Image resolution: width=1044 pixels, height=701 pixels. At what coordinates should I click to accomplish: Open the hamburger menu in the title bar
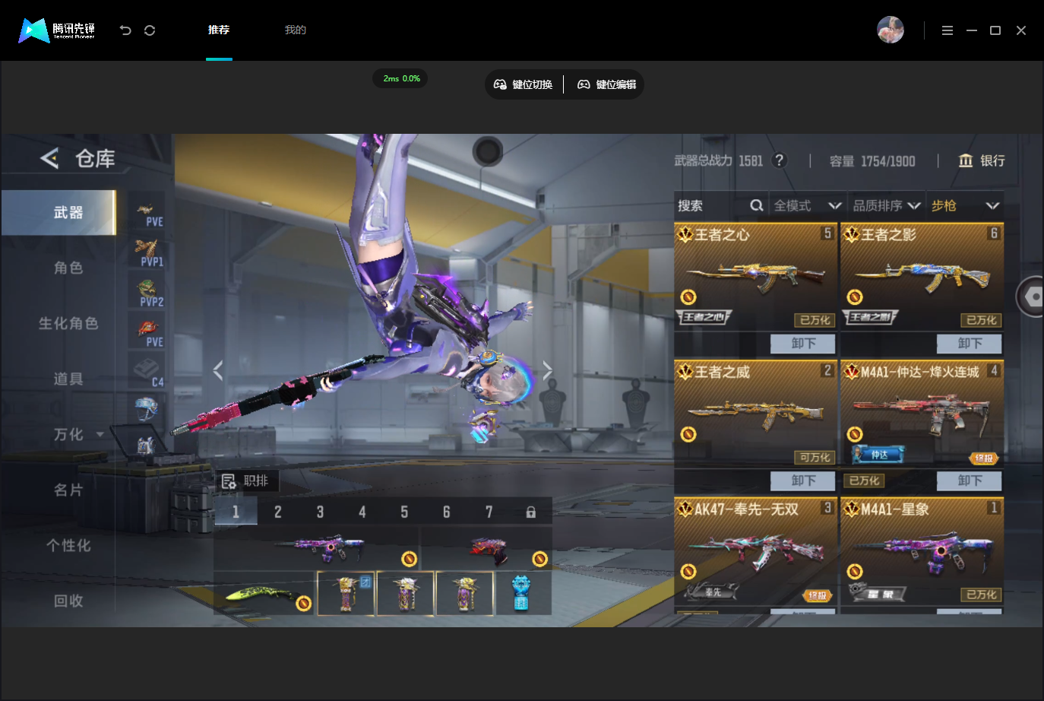tap(947, 30)
